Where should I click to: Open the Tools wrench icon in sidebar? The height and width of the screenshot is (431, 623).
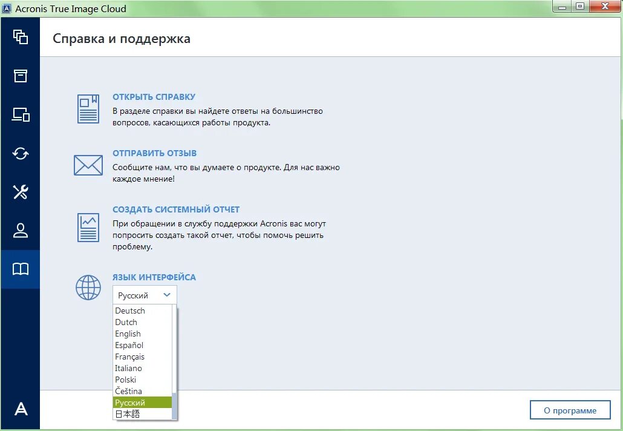[21, 192]
